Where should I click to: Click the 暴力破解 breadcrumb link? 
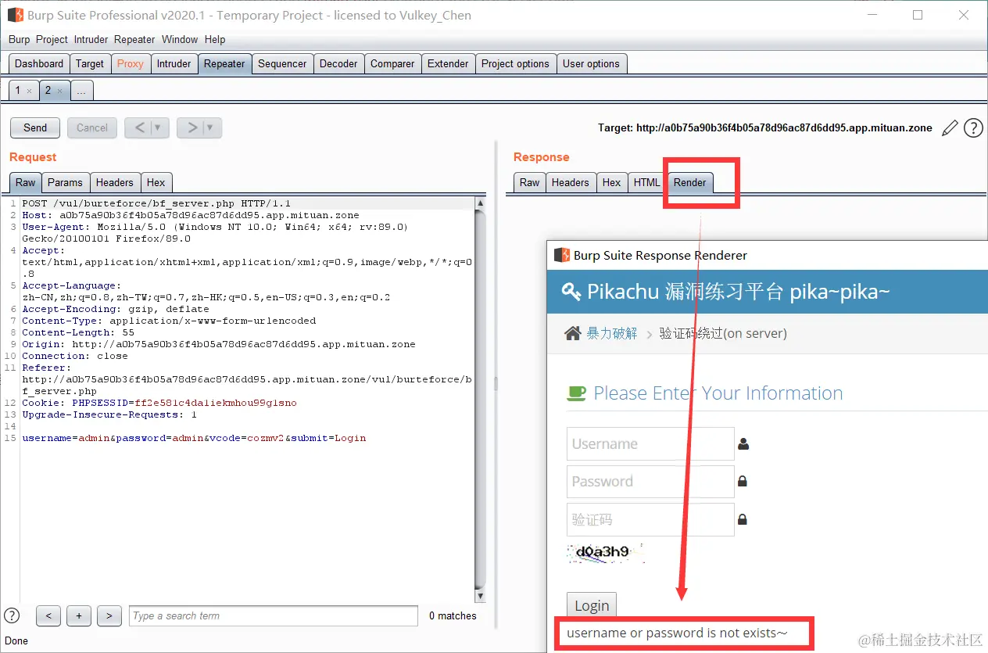pos(612,334)
